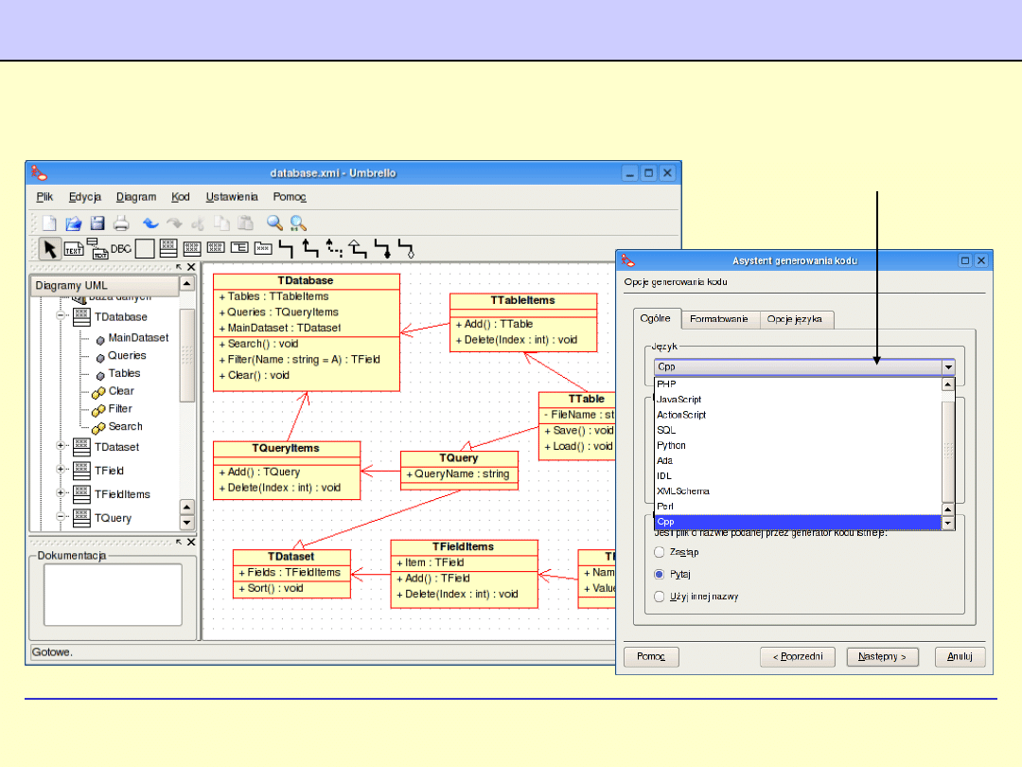Open the Język combo box arrow
Screen dimensions: 1022x767
947,367
